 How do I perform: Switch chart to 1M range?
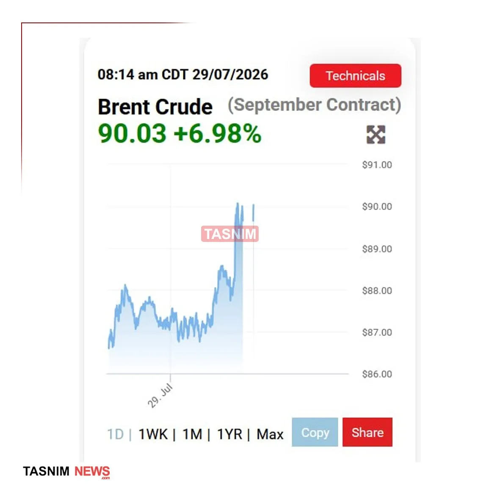click(192, 434)
